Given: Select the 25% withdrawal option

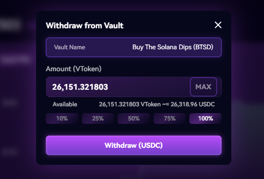Looking at the screenshot, I should coord(98,119).
